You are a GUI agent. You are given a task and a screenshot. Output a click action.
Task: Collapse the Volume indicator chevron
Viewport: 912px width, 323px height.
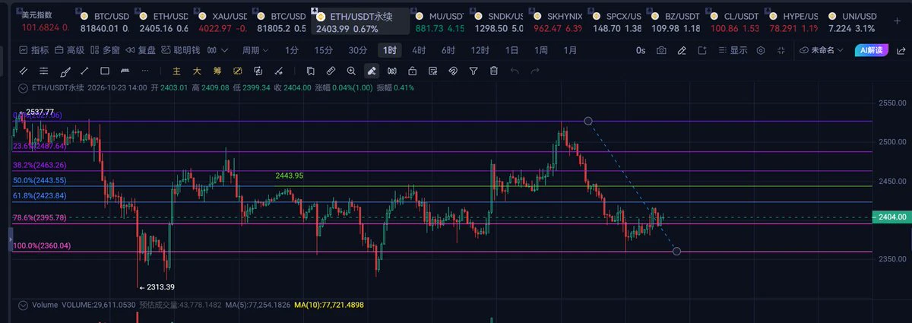[24, 304]
